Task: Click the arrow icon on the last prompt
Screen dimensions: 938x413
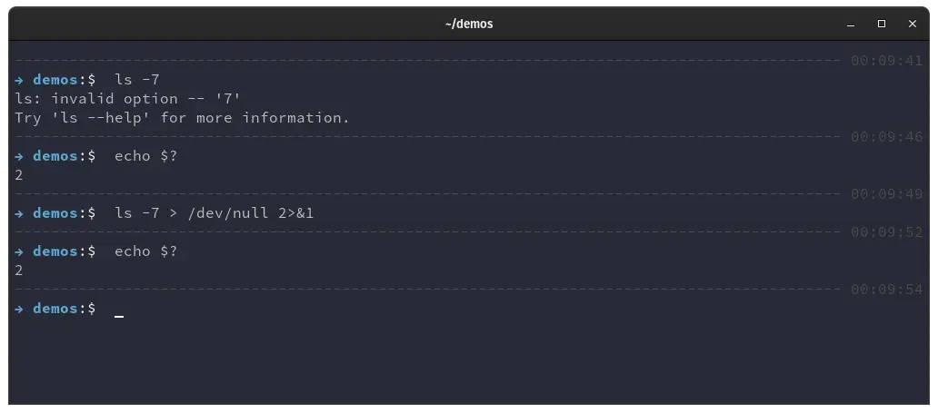Action: [x=19, y=309]
